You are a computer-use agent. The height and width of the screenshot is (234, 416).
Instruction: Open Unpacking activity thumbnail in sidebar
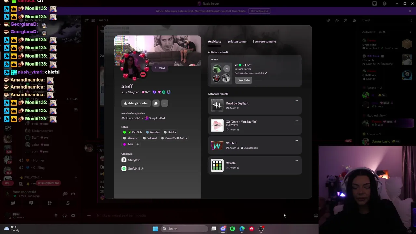point(407,44)
